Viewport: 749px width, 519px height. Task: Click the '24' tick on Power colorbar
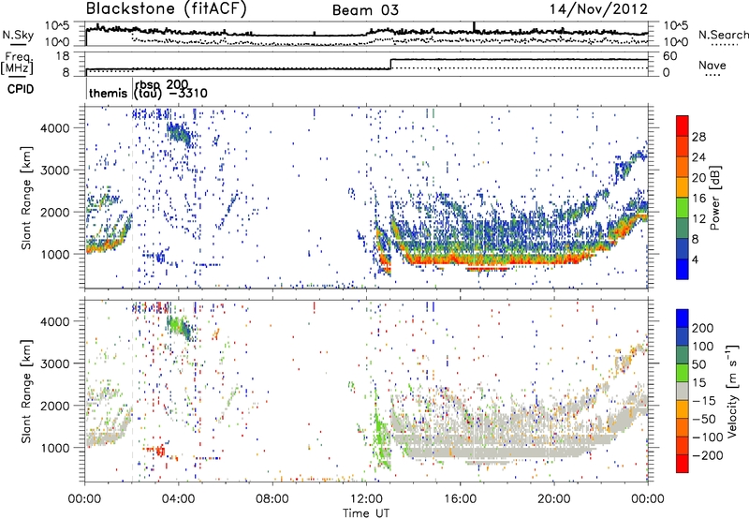click(x=698, y=157)
